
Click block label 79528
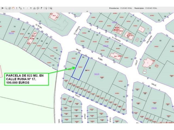click(154, 108)
